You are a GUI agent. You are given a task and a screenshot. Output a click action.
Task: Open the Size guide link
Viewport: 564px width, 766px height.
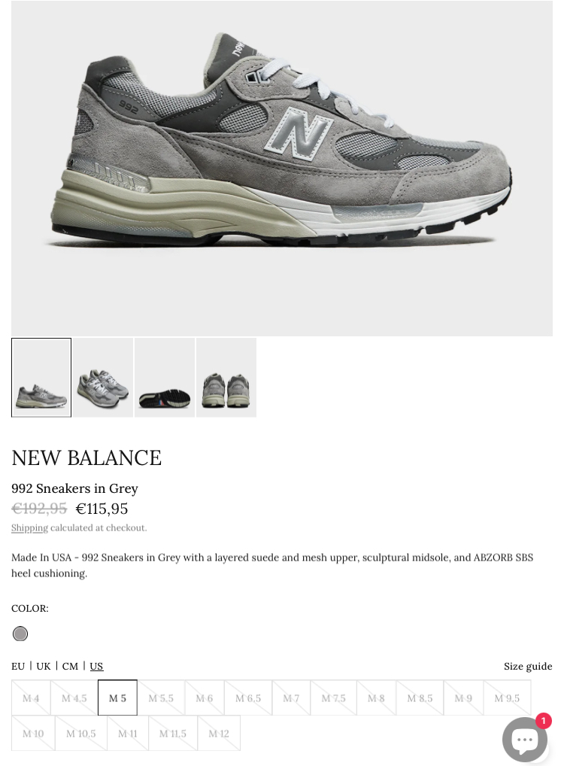coord(528,667)
